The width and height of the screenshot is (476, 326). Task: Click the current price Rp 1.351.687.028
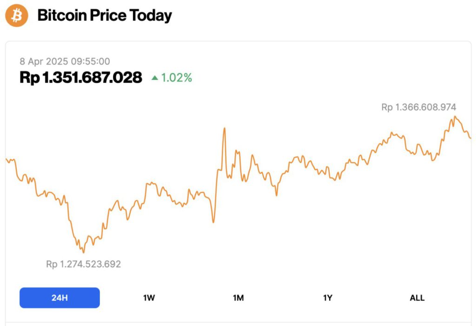[x=80, y=78]
